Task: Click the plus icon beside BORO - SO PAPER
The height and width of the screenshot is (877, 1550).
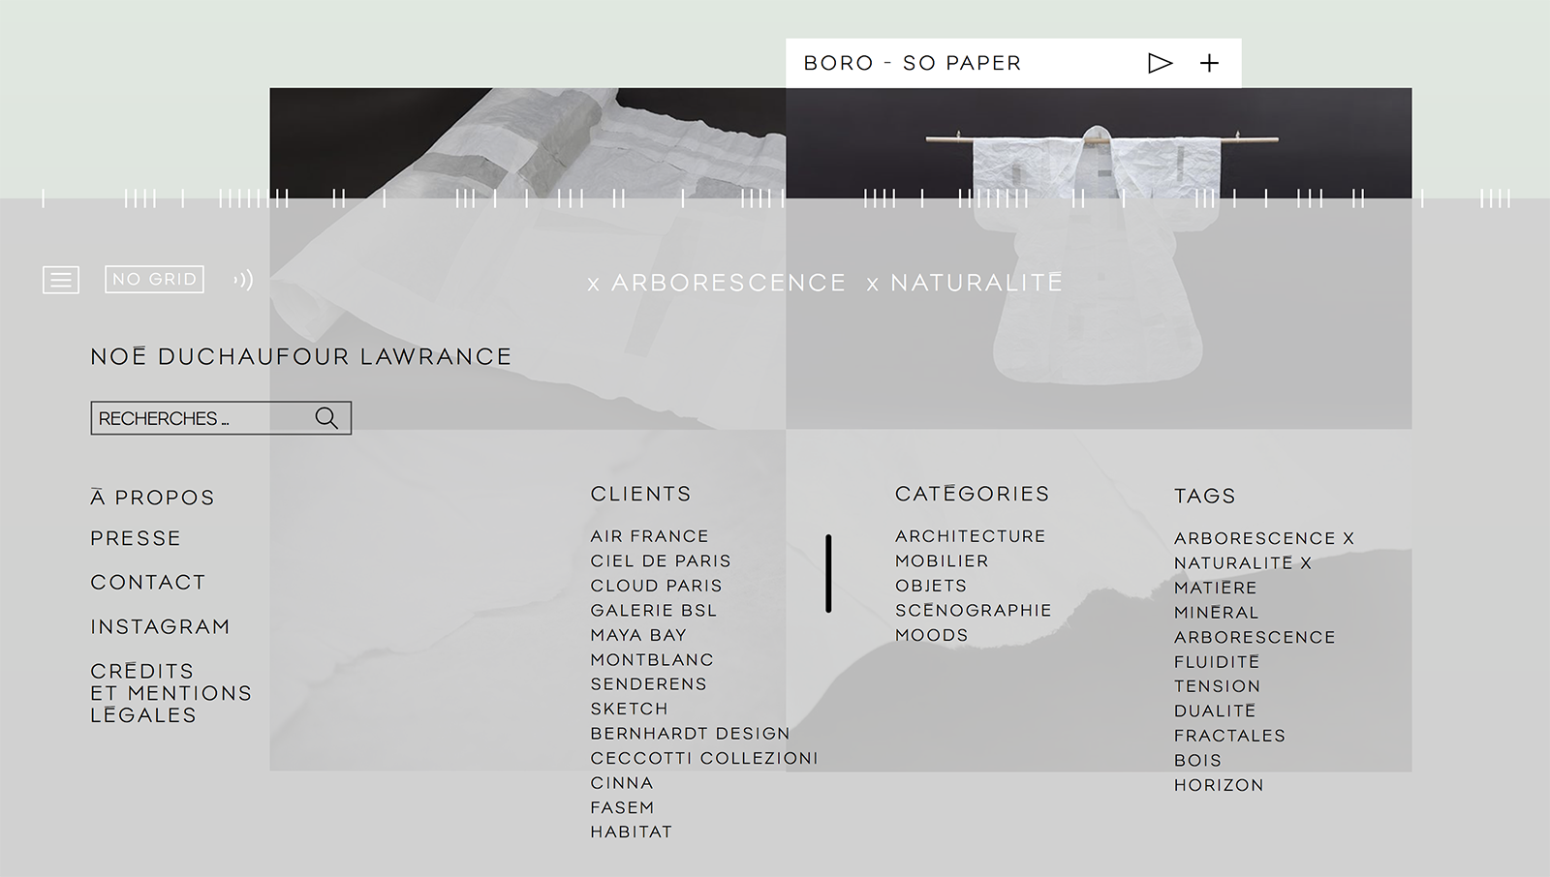Action: tap(1209, 63)
